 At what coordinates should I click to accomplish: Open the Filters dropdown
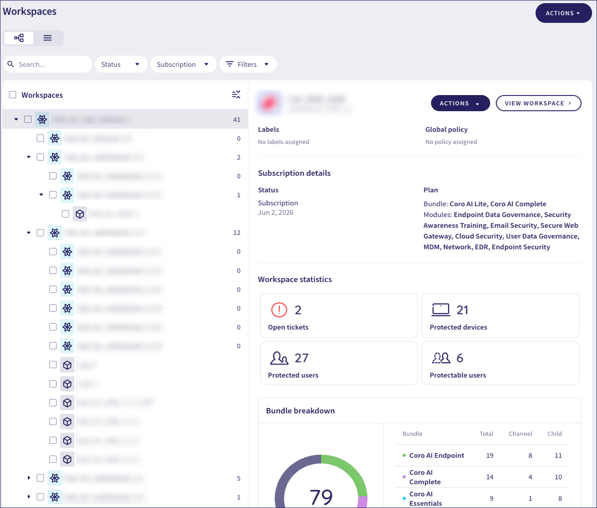coord(248,64)
